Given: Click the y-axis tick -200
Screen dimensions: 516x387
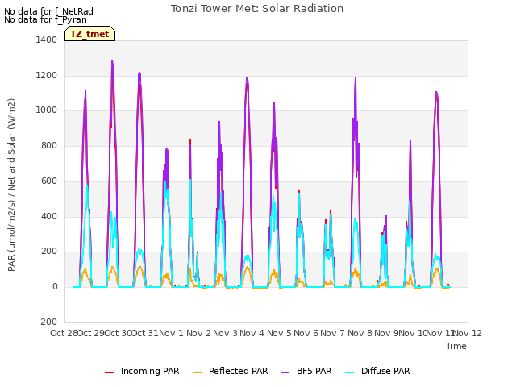Looking at the screenshot, I should tap(48, 322).
